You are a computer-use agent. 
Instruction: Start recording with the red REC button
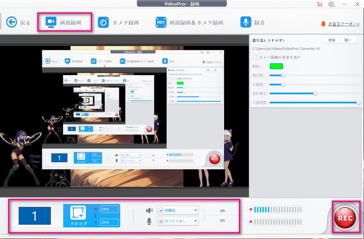tap(345, 218)
